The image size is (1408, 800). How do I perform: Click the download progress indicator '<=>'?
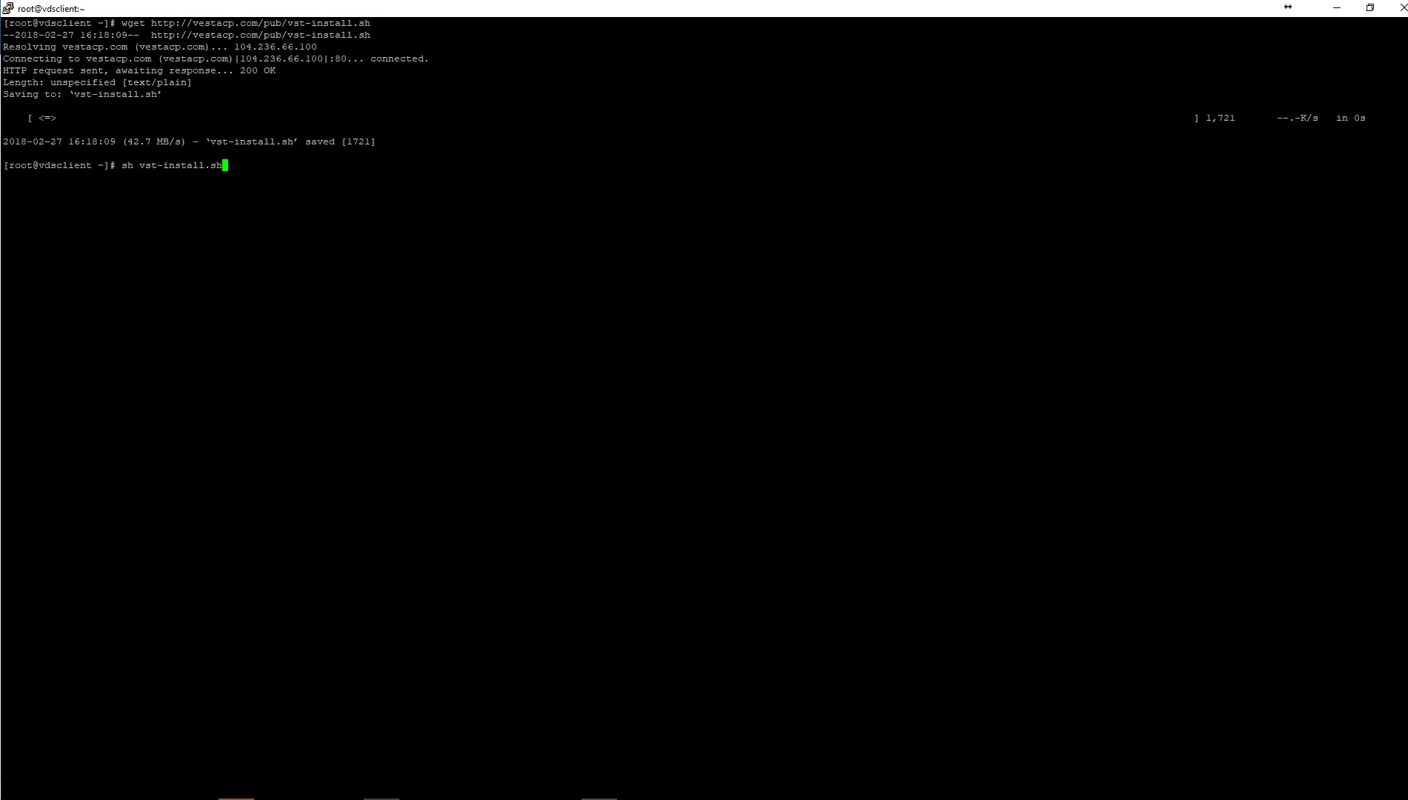point(47,118)
